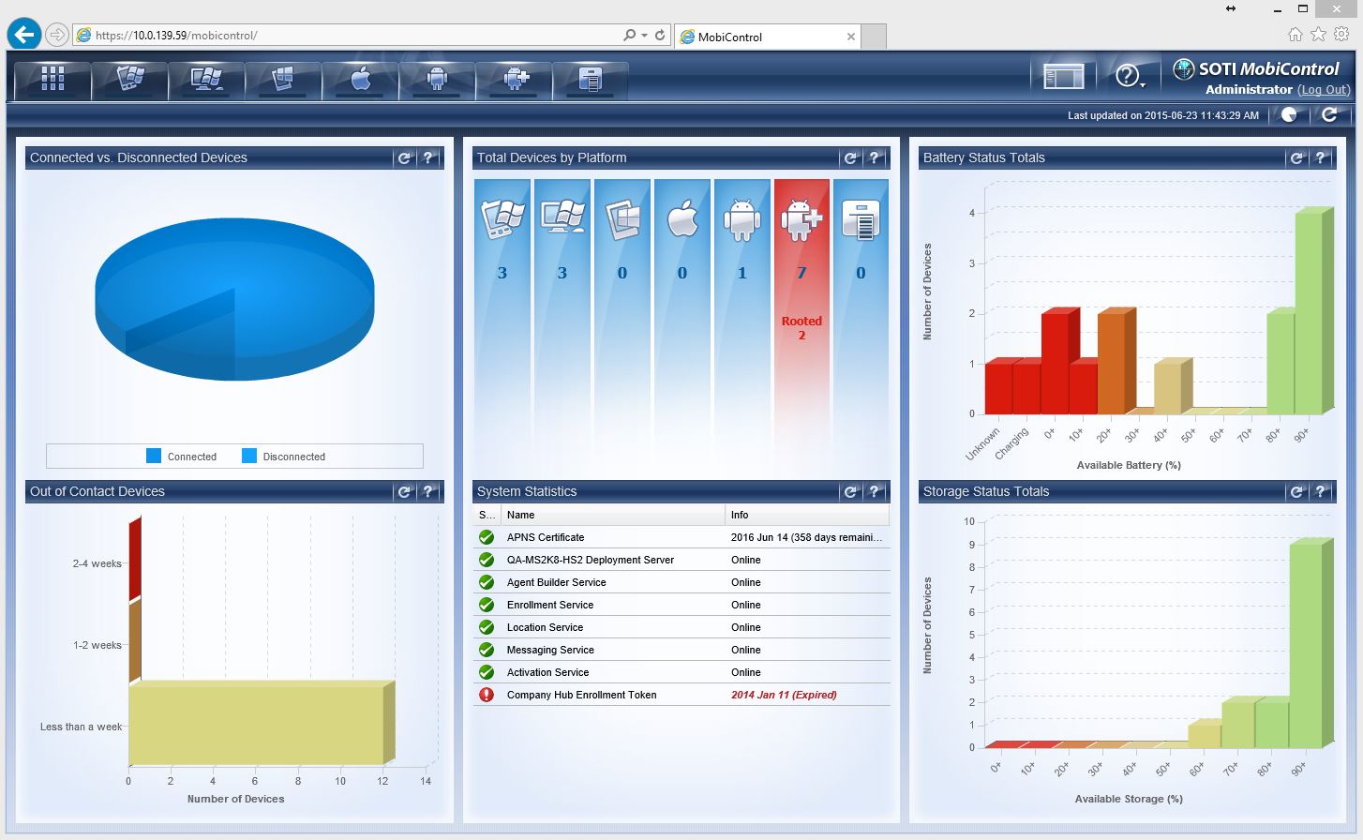This screenshot has width=1363, height=840.
Task: Open the Windows Desktop devices tab
Action: (x=206, y=80)
